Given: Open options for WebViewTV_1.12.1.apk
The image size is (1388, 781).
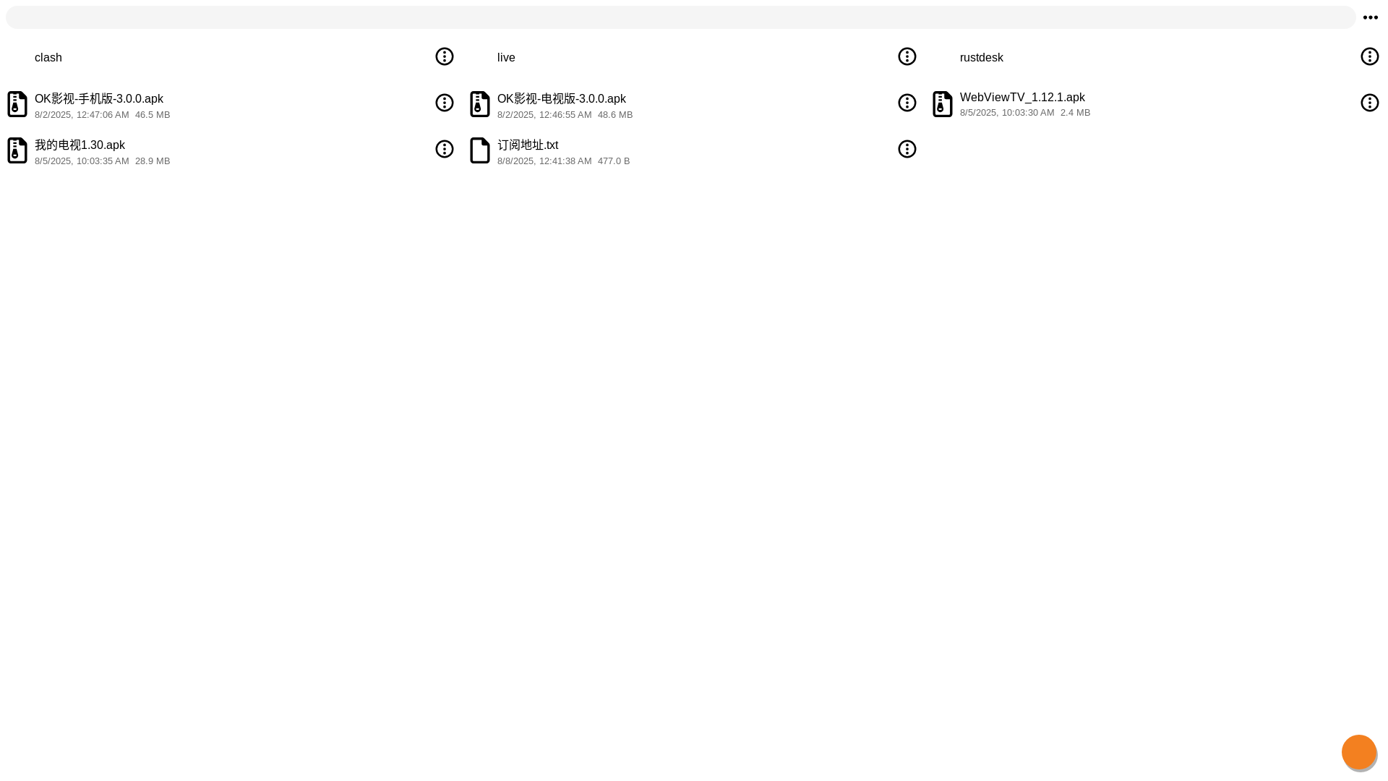Looking at the screenshot, I should pyautogui.click(x=1370, y=103).
